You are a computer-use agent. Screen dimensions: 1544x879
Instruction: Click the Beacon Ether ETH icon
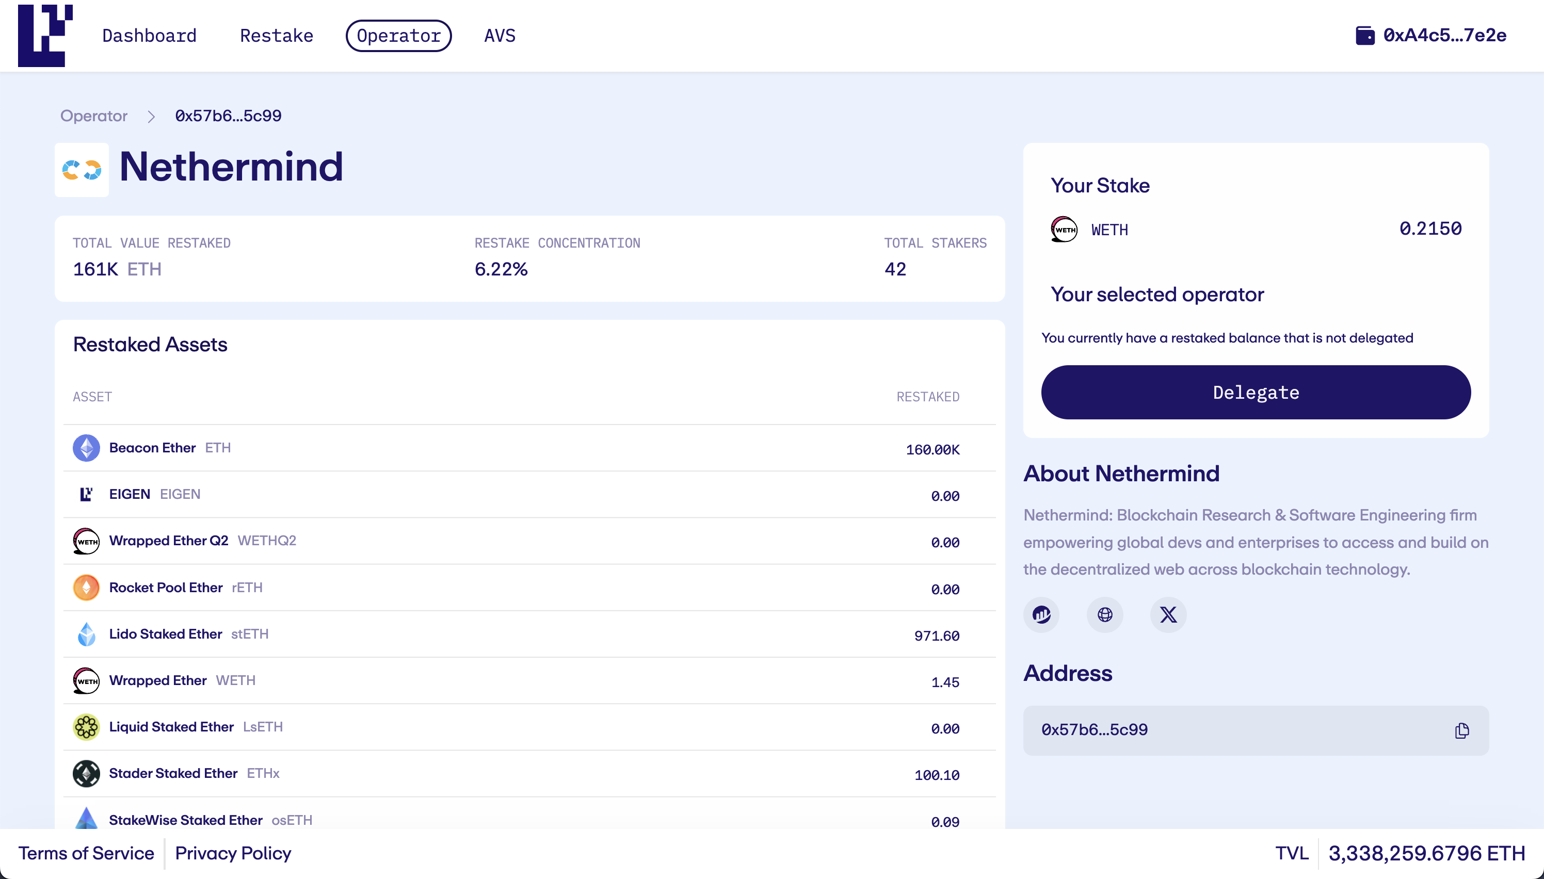coord(86,448)
